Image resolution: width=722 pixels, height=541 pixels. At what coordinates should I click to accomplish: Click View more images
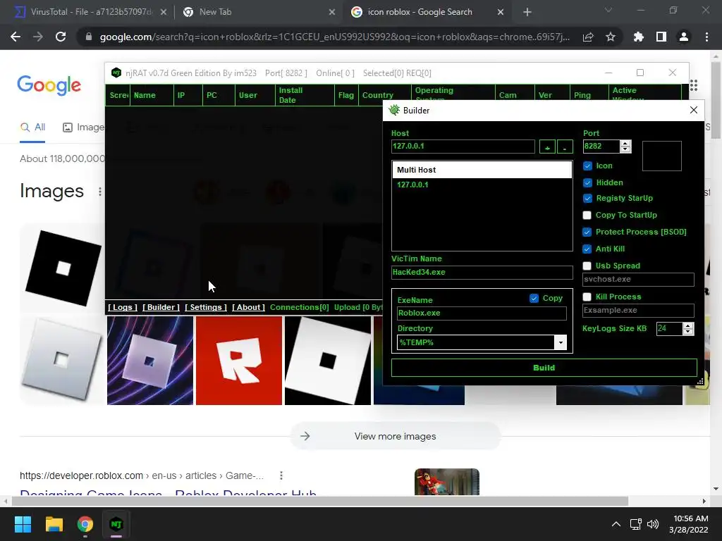point(395,436)
